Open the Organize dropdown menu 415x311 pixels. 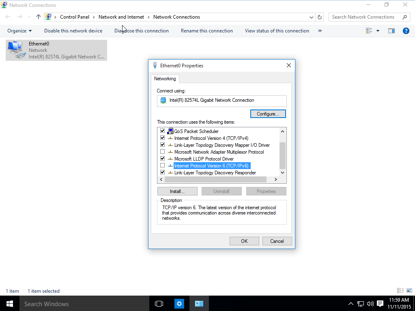(19, 31)
